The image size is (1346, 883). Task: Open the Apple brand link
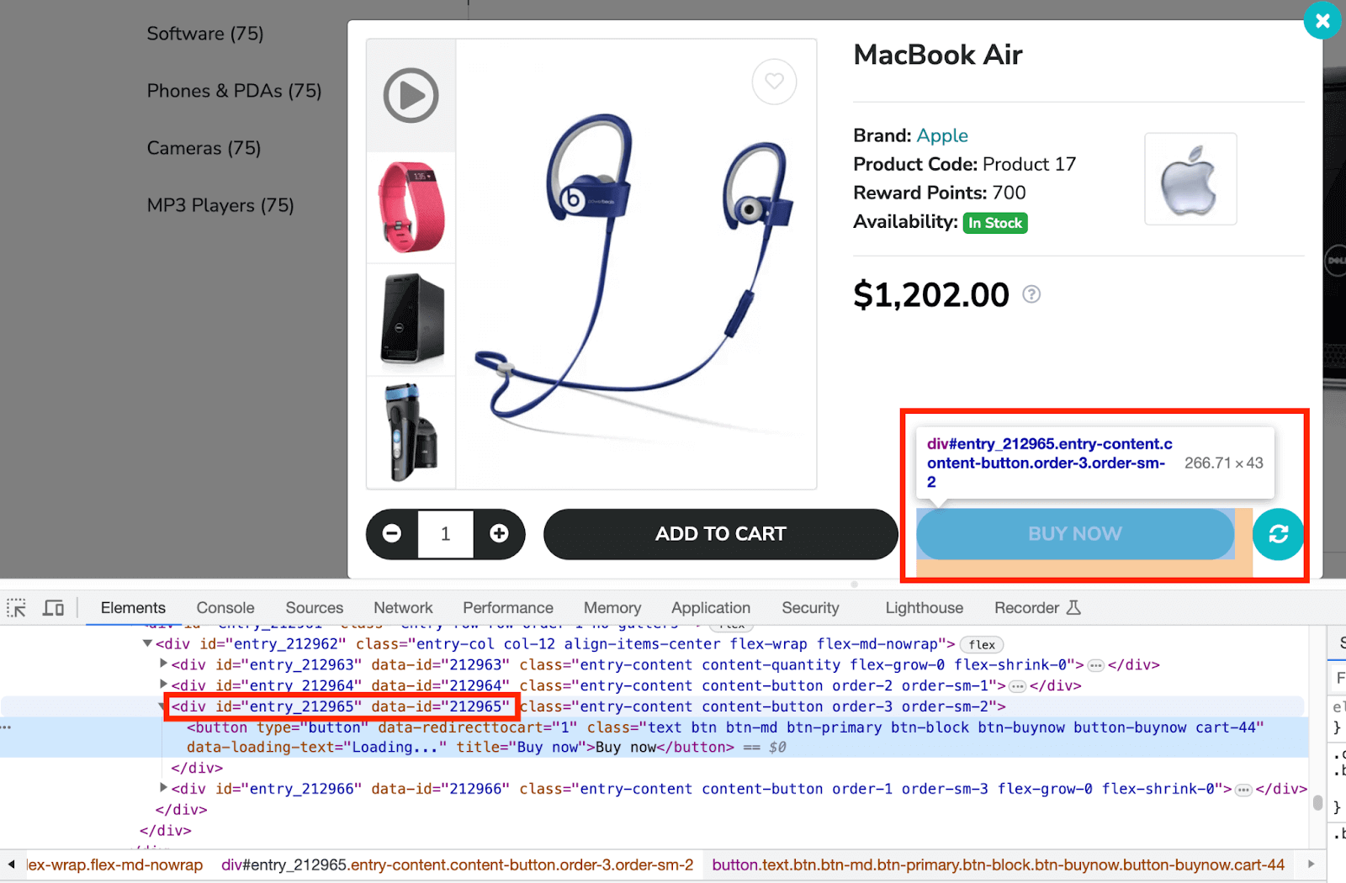[x=942, y=135]
